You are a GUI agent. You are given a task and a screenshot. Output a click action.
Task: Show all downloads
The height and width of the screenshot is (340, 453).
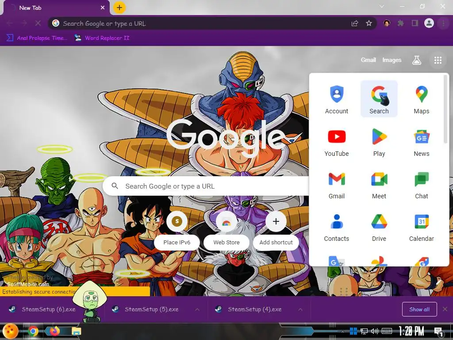pyautogui.click(x=419, y=309)
